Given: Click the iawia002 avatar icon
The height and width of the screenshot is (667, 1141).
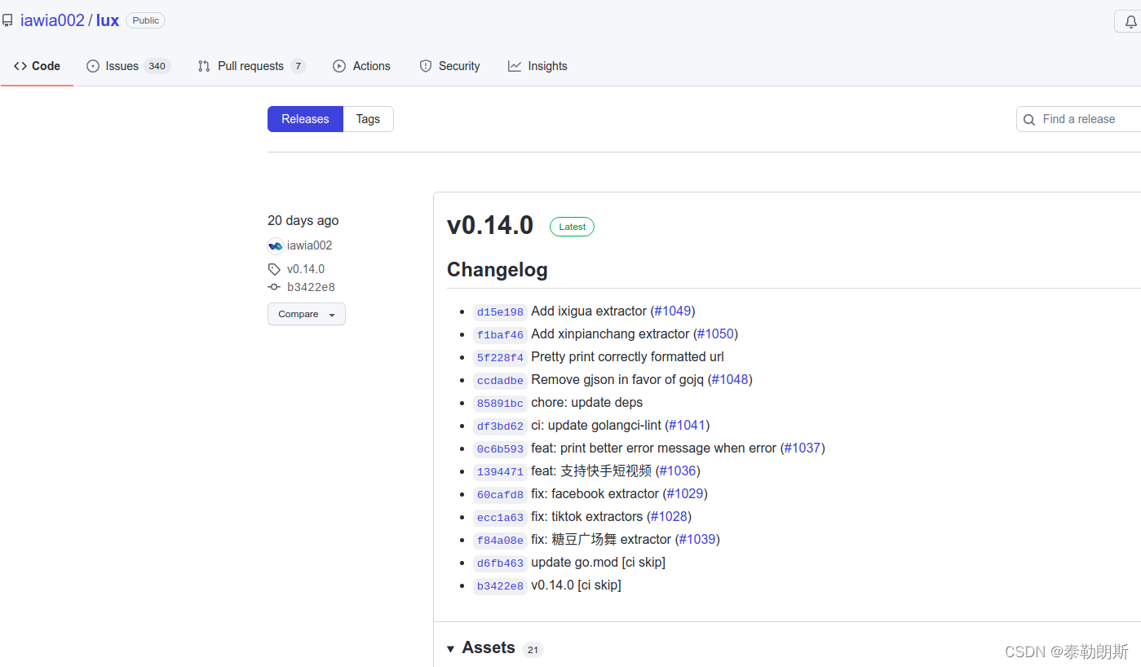Looking at the screenshot, I should [276, 245].
